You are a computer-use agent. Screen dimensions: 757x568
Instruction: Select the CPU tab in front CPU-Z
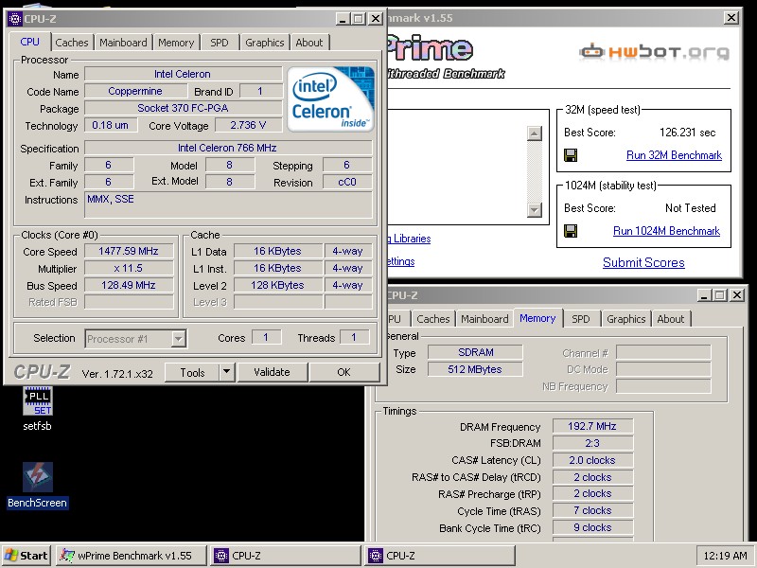tap(30, 42)
